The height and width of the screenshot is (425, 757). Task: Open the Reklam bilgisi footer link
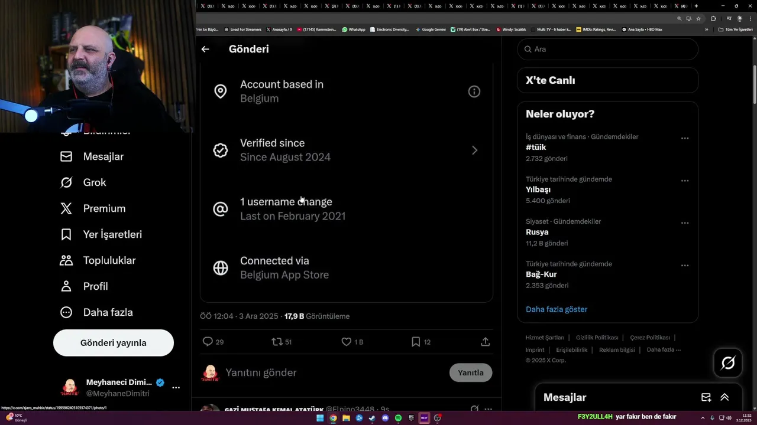tap(617, 349)
